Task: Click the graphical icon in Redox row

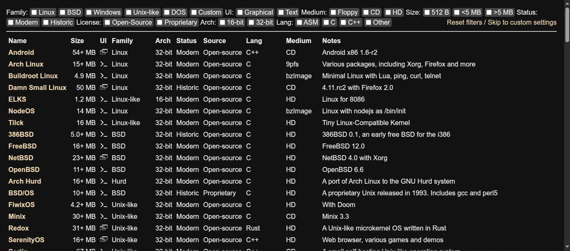Action: (104, 228)
